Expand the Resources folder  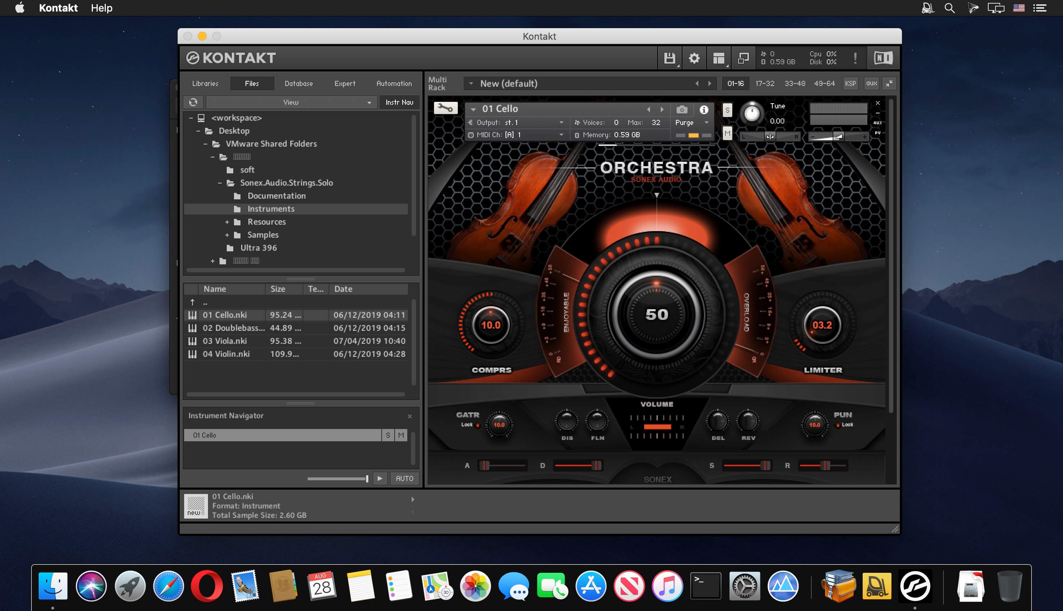coord(227,222)
